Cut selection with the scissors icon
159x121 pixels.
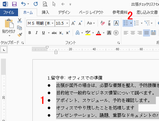click(20, 21)
